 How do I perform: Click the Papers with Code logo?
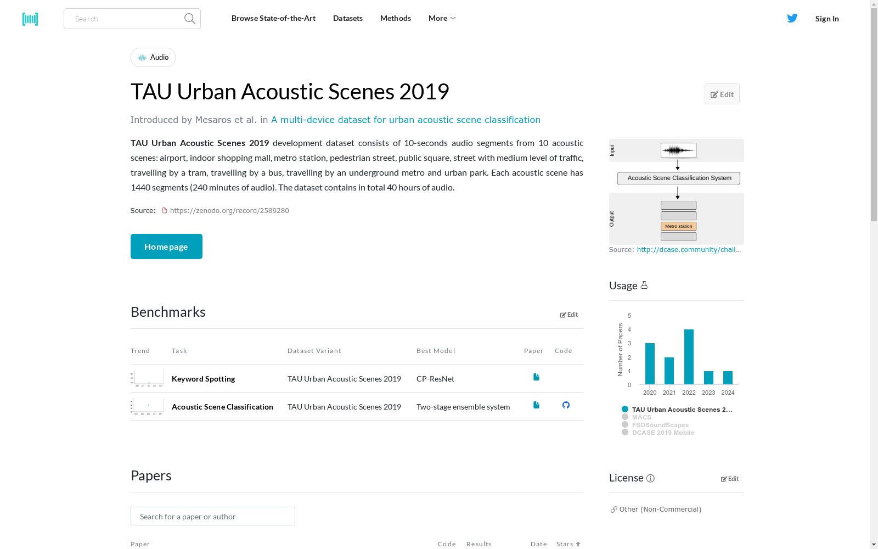[x=30, y=19]
